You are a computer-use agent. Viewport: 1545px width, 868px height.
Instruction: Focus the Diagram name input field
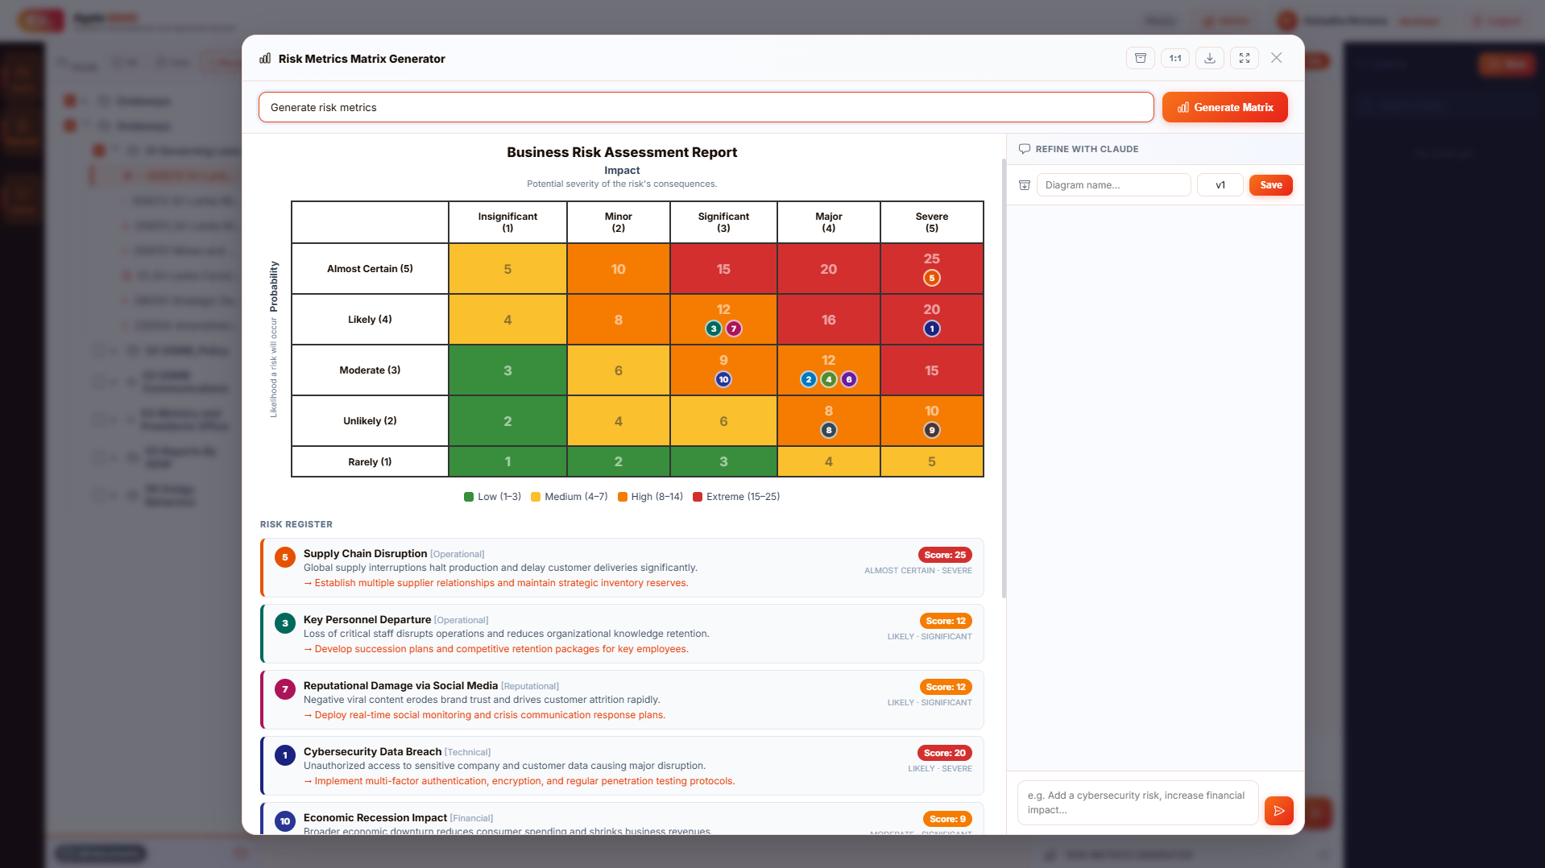point(1113,185)
